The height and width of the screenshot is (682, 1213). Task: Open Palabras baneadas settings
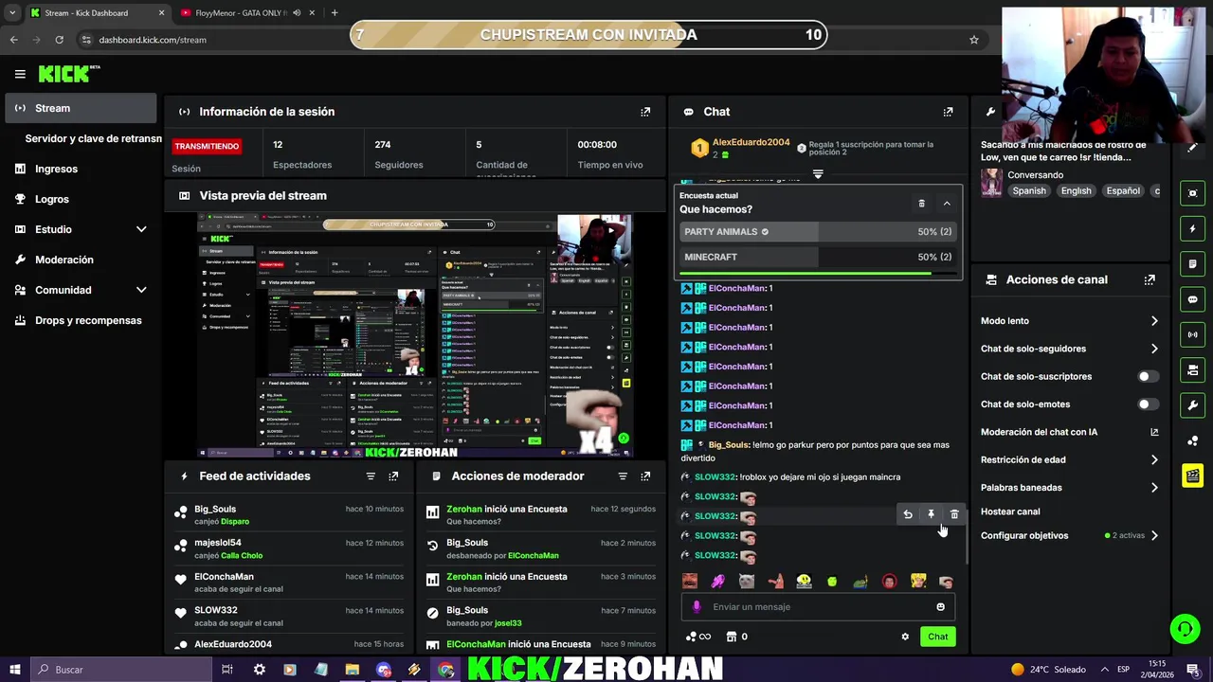(1069, 488)
